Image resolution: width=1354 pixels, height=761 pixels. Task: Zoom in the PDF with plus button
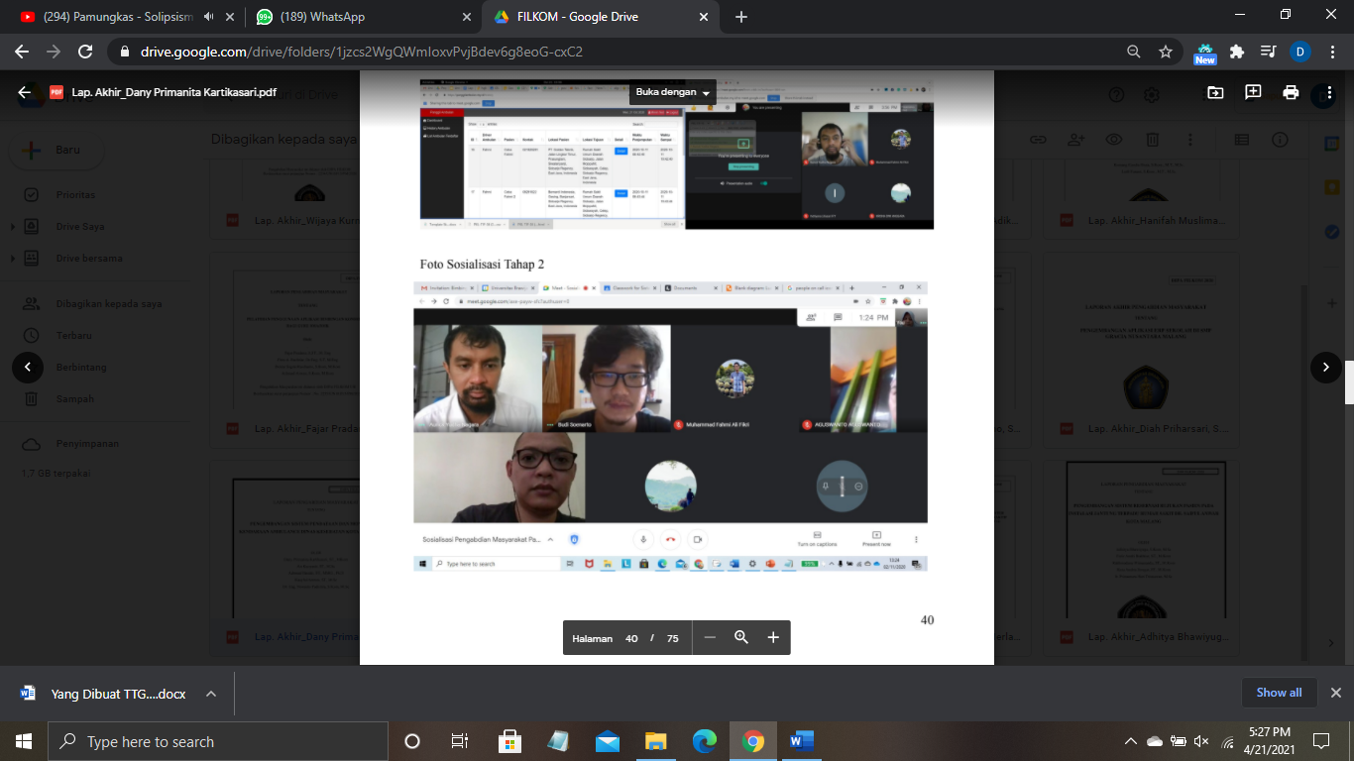point(773,638)
